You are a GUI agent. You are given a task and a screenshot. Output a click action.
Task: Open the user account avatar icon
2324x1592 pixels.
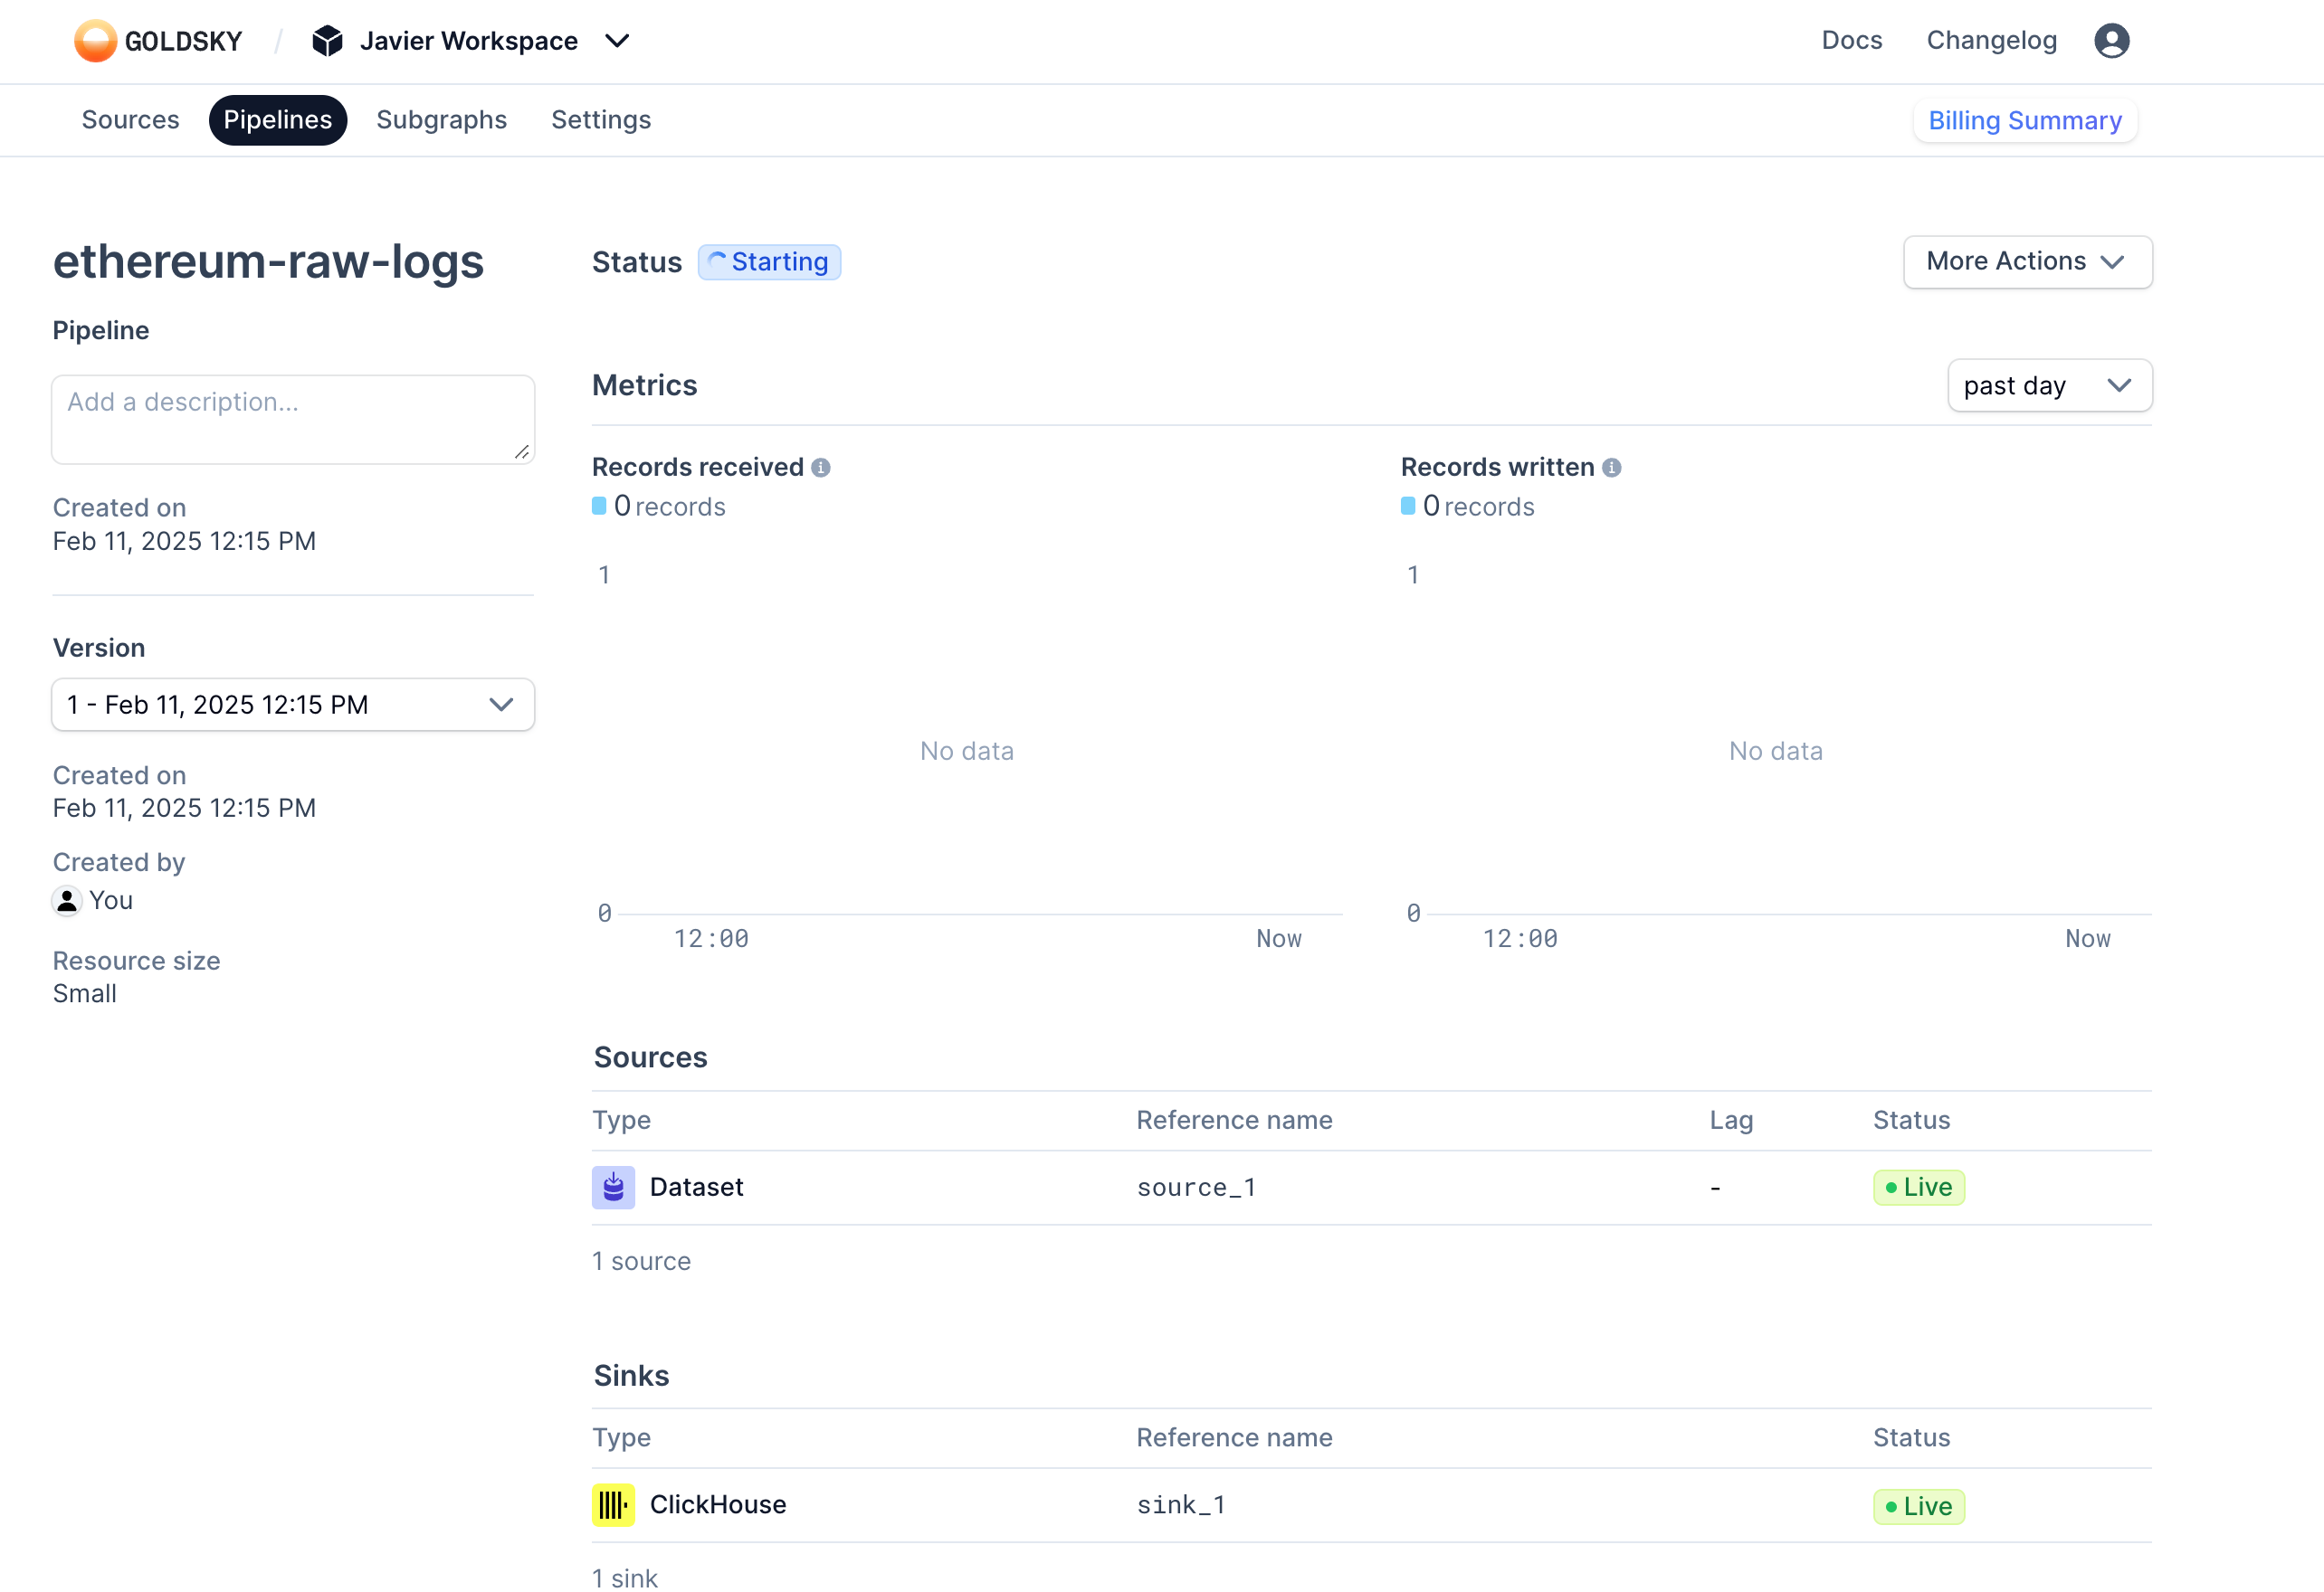click(2111, 41)
